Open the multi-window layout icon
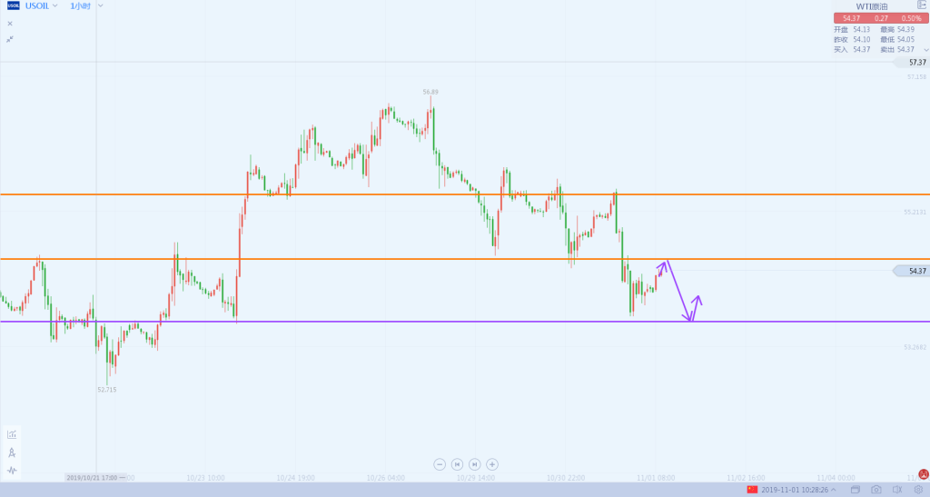The height and width of the screenshot is (497, 930). click(856, 490)
